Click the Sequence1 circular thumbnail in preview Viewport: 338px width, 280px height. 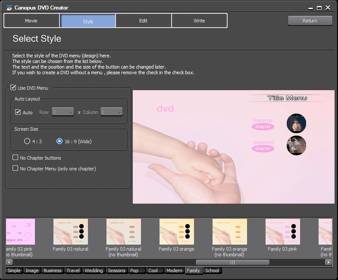pyautogui.click(x=296, y=123)
